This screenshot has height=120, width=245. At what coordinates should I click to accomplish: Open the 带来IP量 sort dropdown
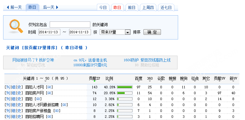115,32
